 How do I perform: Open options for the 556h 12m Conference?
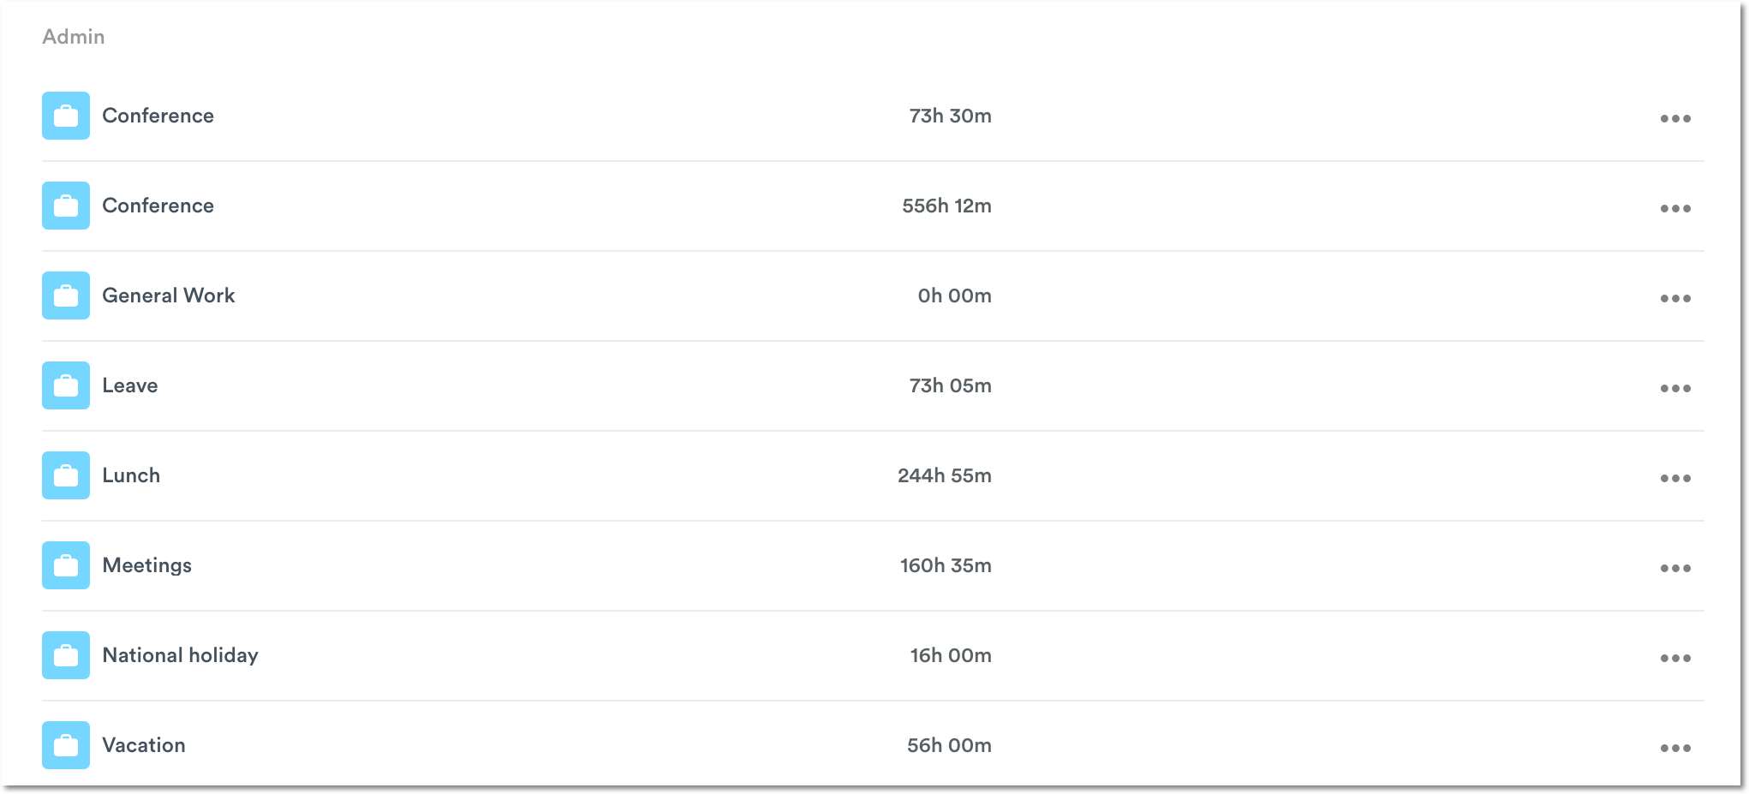[x=1674, y=208]
